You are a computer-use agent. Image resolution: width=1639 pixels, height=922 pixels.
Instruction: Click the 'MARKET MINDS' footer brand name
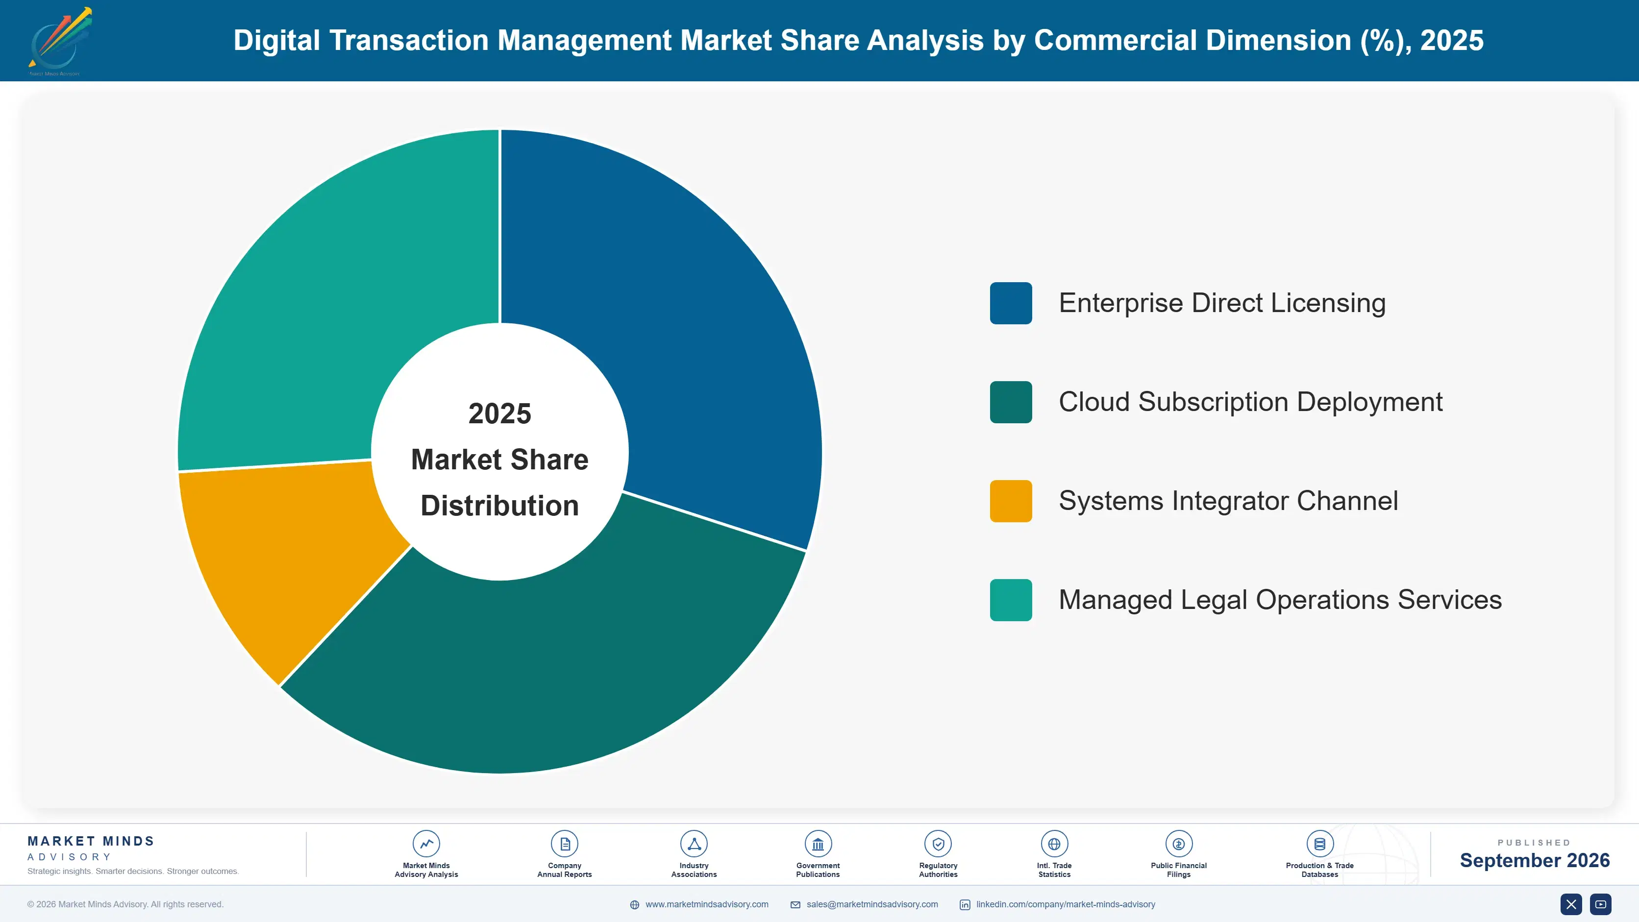point(91,841)
